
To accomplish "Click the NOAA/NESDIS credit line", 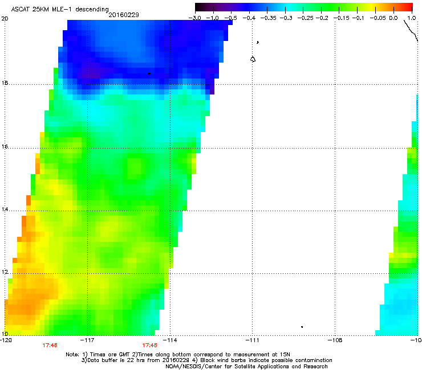I will (x=246, y=367).
